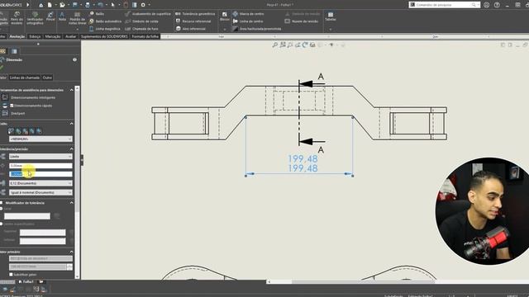Select the Balão tool
Viewport: 529px width, 297px height.
97,14
